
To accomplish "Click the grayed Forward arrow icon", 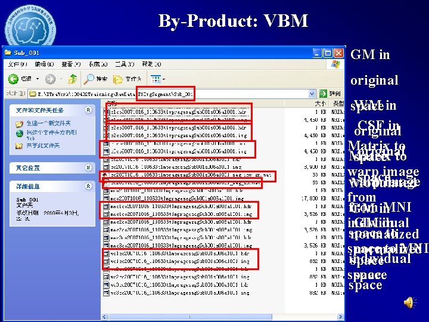I will click(50, 79).
